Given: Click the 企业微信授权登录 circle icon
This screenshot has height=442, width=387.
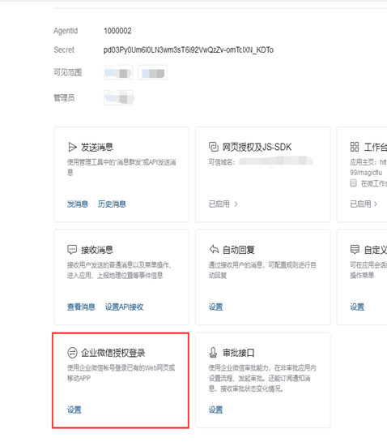Looking at the screenshot, I should click(72, 353).
